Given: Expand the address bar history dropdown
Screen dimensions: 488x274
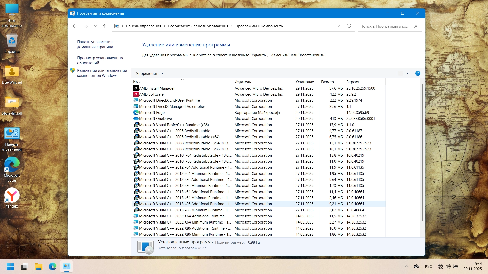Looking at the screenshot, I should click(x=338, y=26).
